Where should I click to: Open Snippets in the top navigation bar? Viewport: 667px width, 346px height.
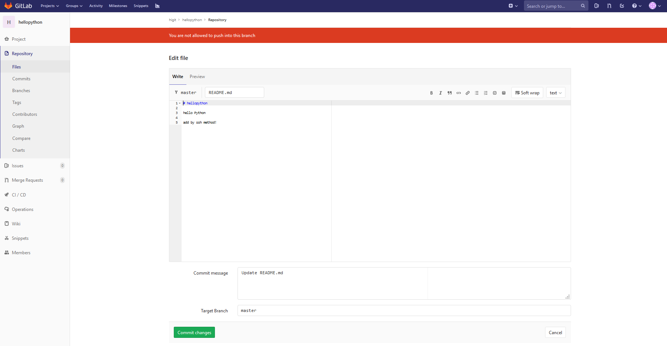141,6
